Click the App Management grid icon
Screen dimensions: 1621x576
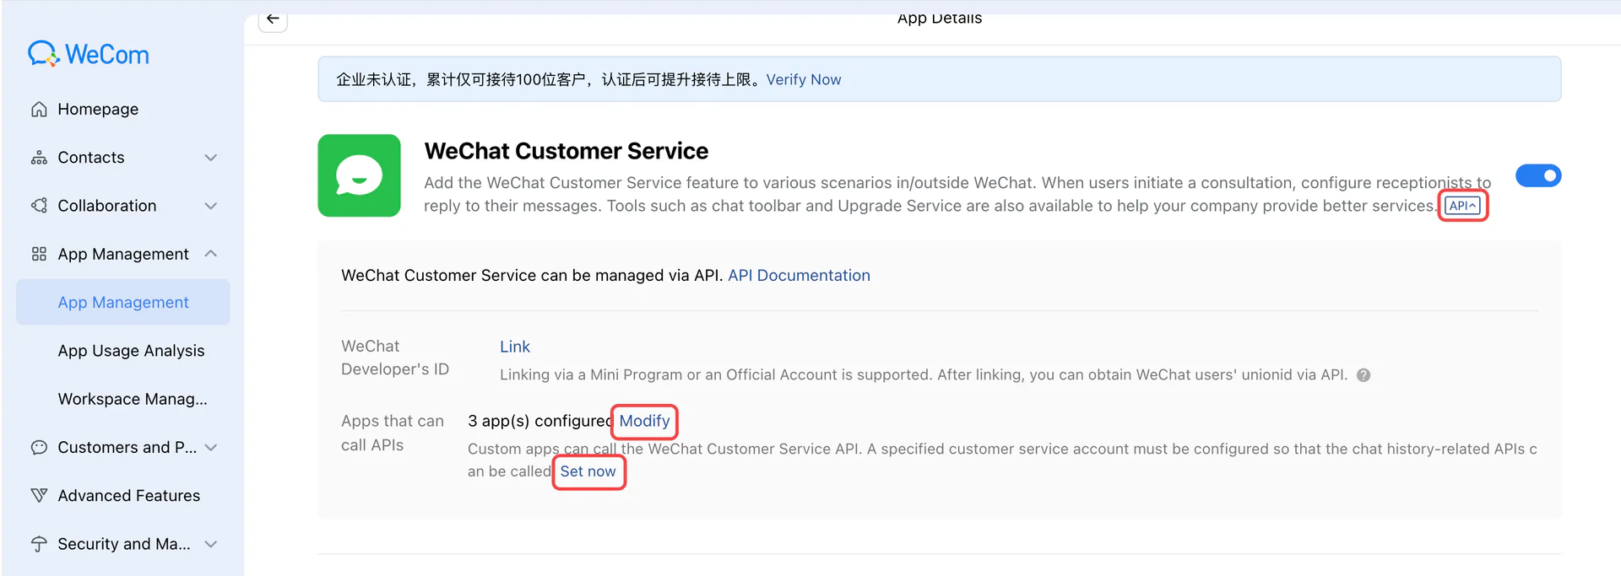pos(39,254)
